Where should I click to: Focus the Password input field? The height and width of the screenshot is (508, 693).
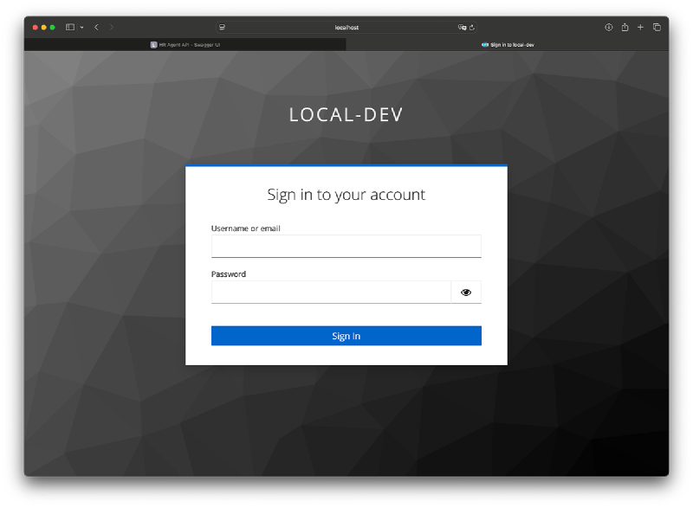point(331,293)
